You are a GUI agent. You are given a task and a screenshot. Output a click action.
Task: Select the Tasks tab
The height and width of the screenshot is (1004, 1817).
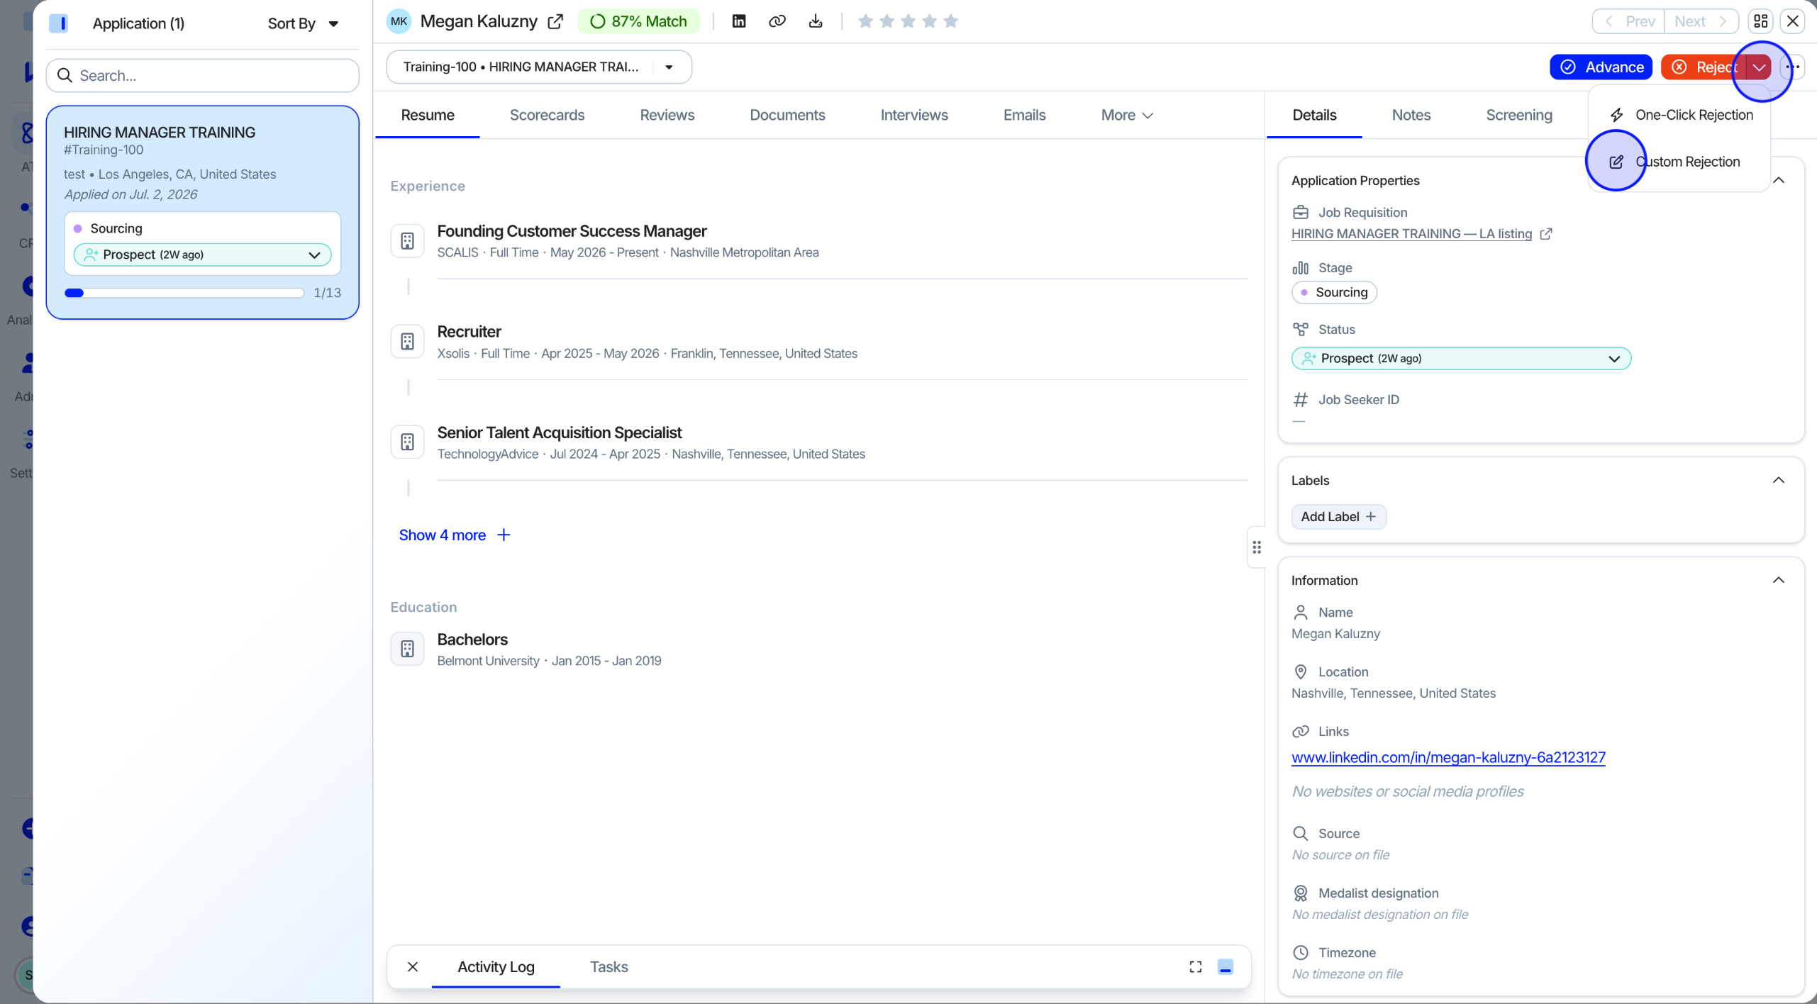coord(609,966)
